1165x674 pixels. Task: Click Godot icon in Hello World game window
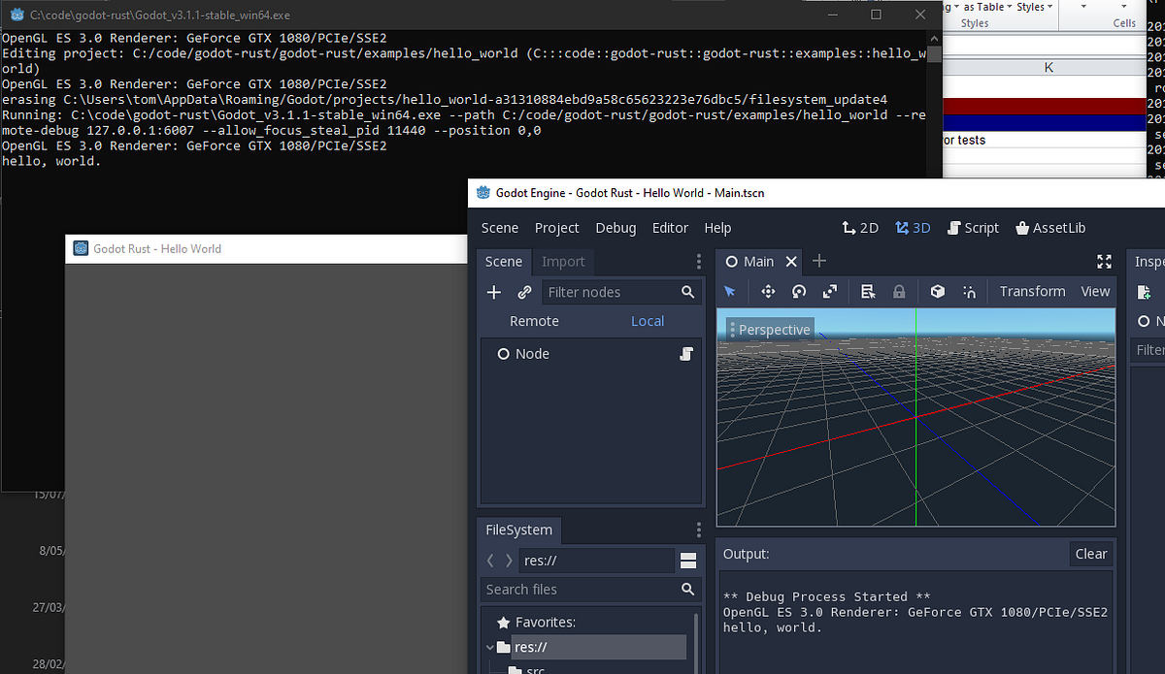(x=81, y=248)
